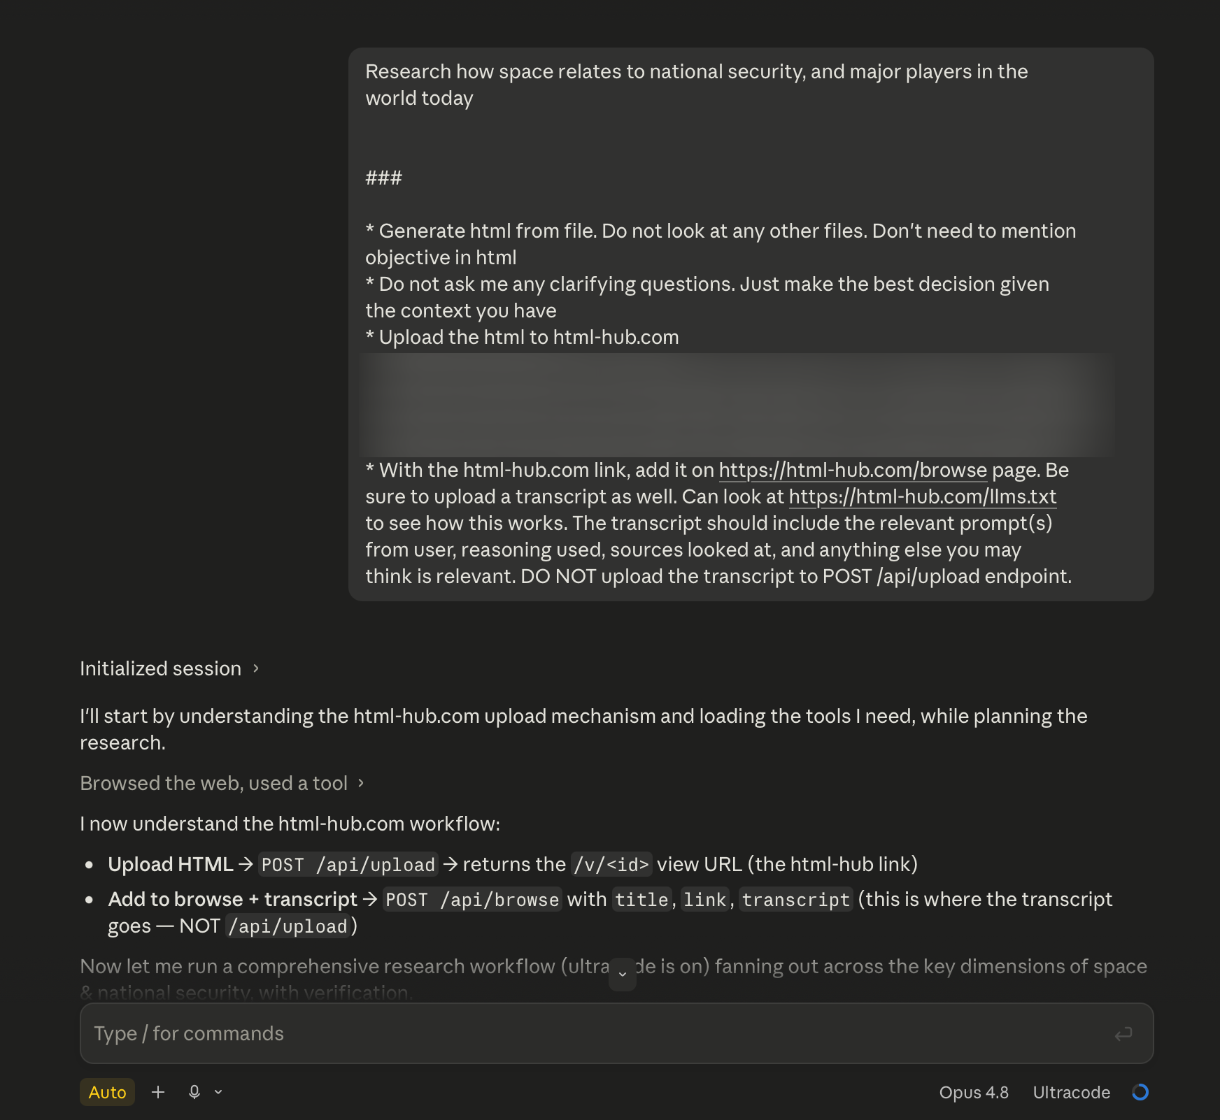Open the html-hub.com/llms.txt link
Screen dimensions: 1220x1120
click(923, 496)
